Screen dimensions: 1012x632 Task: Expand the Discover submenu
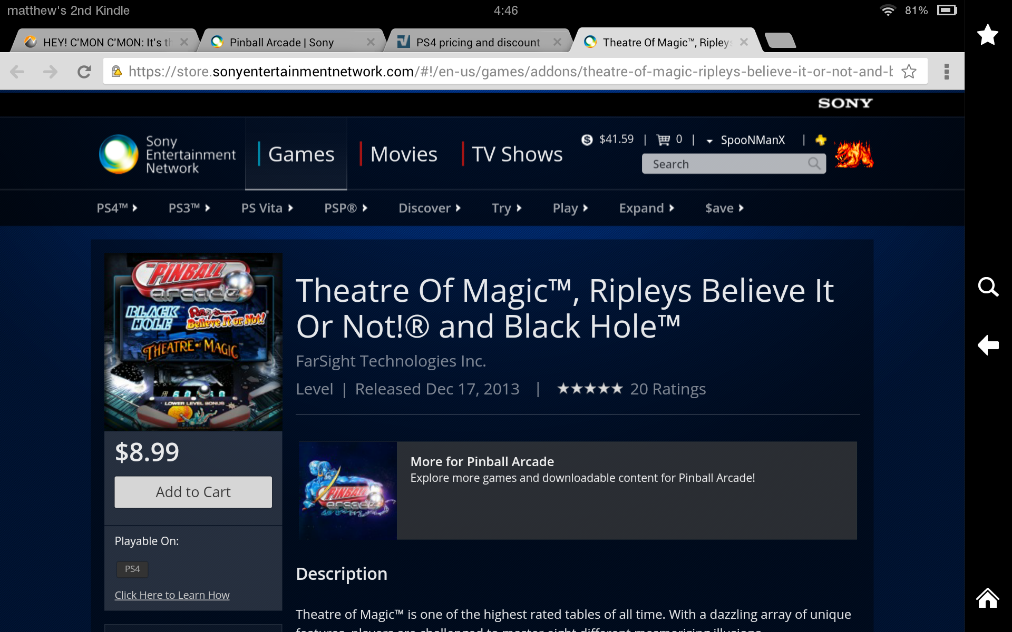[429, 208]
